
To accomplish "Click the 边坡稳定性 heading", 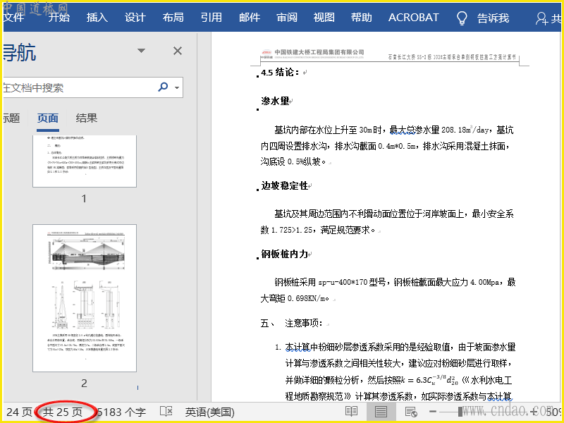I will coord(285,185).
